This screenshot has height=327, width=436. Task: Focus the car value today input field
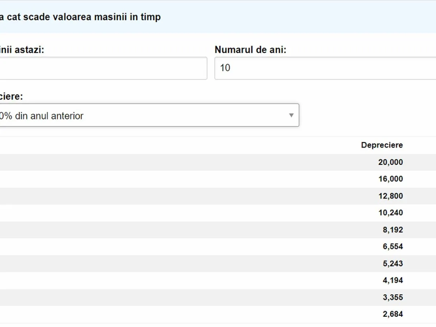coord(102,68)
